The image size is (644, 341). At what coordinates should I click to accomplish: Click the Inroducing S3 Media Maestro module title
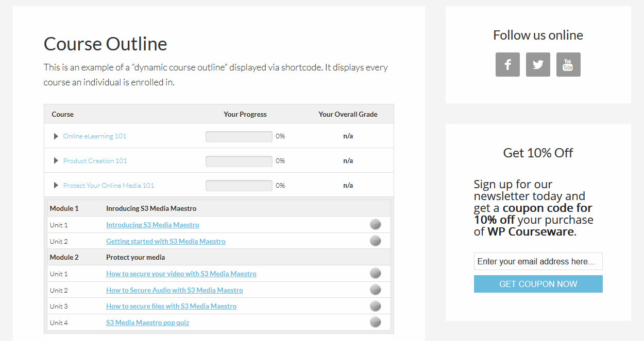click(151, 208)
